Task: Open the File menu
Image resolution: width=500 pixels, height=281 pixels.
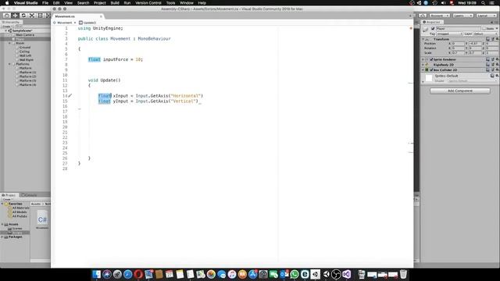Action: (45, 3)
